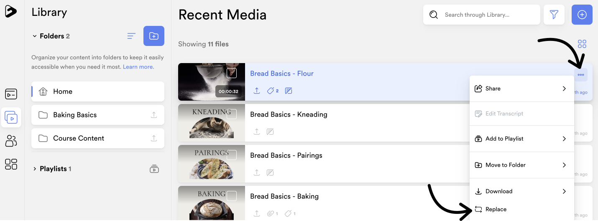This screenshot has height=221, width=598.
Task: Open the three-dots menu for Bread Basics - Flour
Action: coord(581,75)
